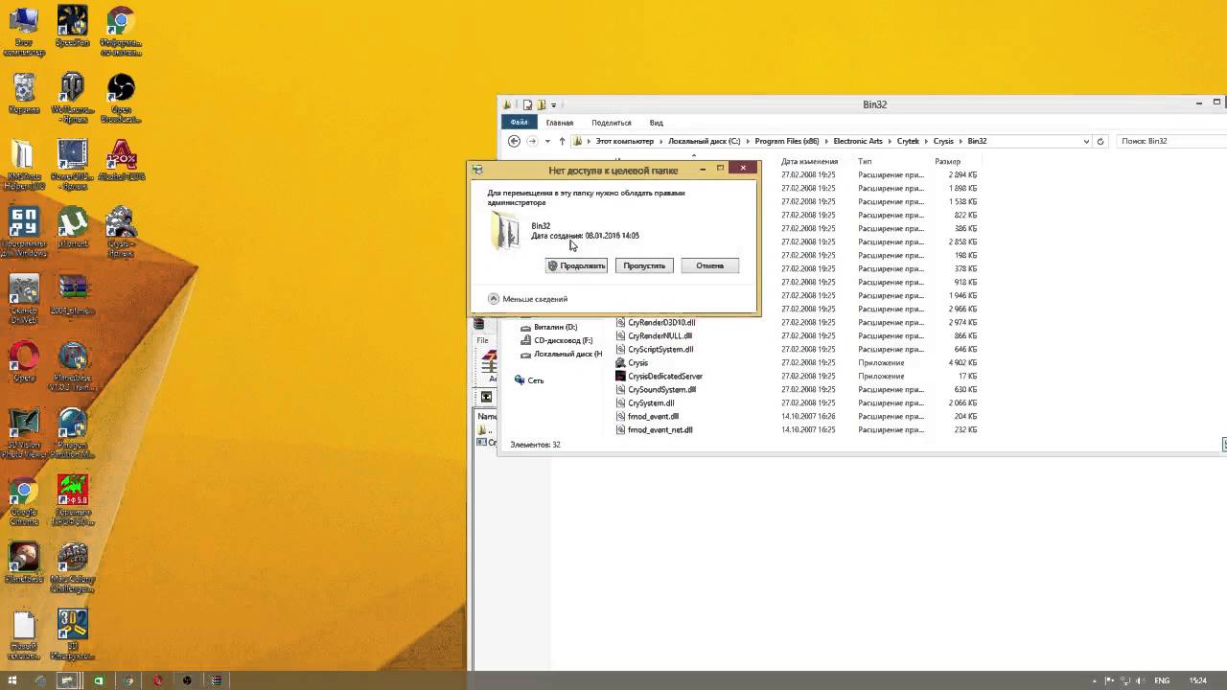This screenshot has height=690, width=1227.
Task: Launch the Alcohol 120% shortcut
Action: point(121,161)
